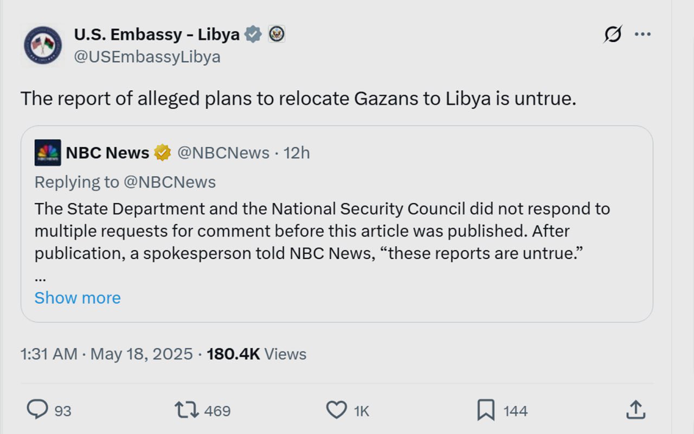Open the share icon on the tweet
Screen dimensions: 694x434
pyautogui.click(x=635, y=410)
